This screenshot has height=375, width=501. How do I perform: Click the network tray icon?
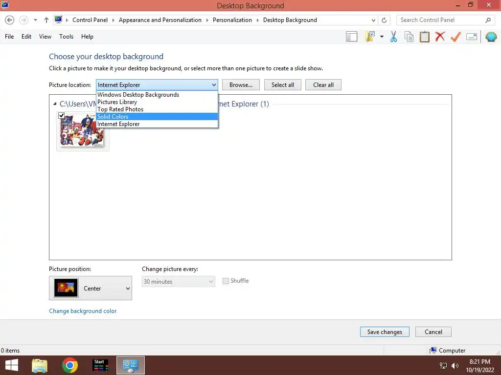click(x=443, y=366)
